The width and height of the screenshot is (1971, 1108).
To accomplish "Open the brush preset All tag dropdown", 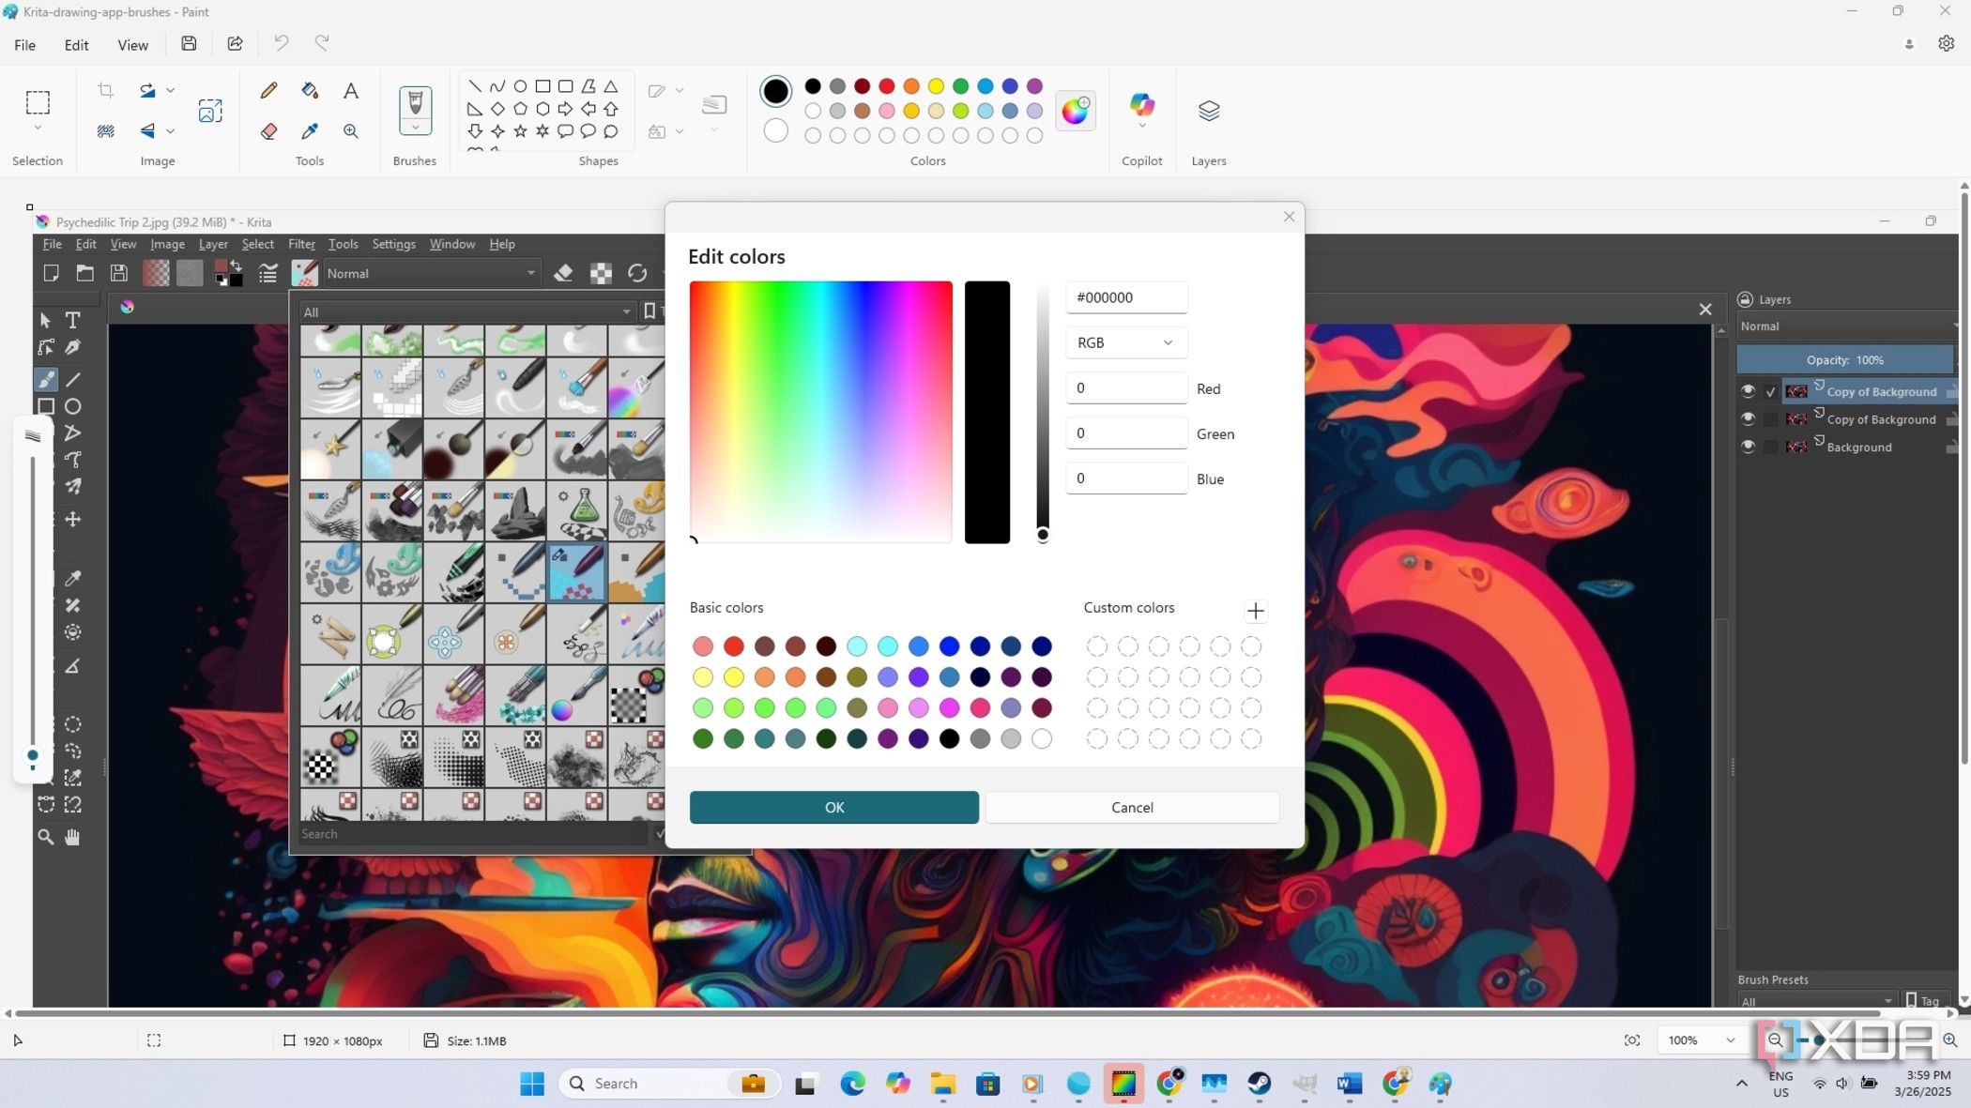I will coord(466,311).
